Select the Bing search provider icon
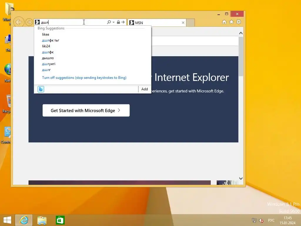This screenshot has width=301, height=226. click(x=41, y=89)
